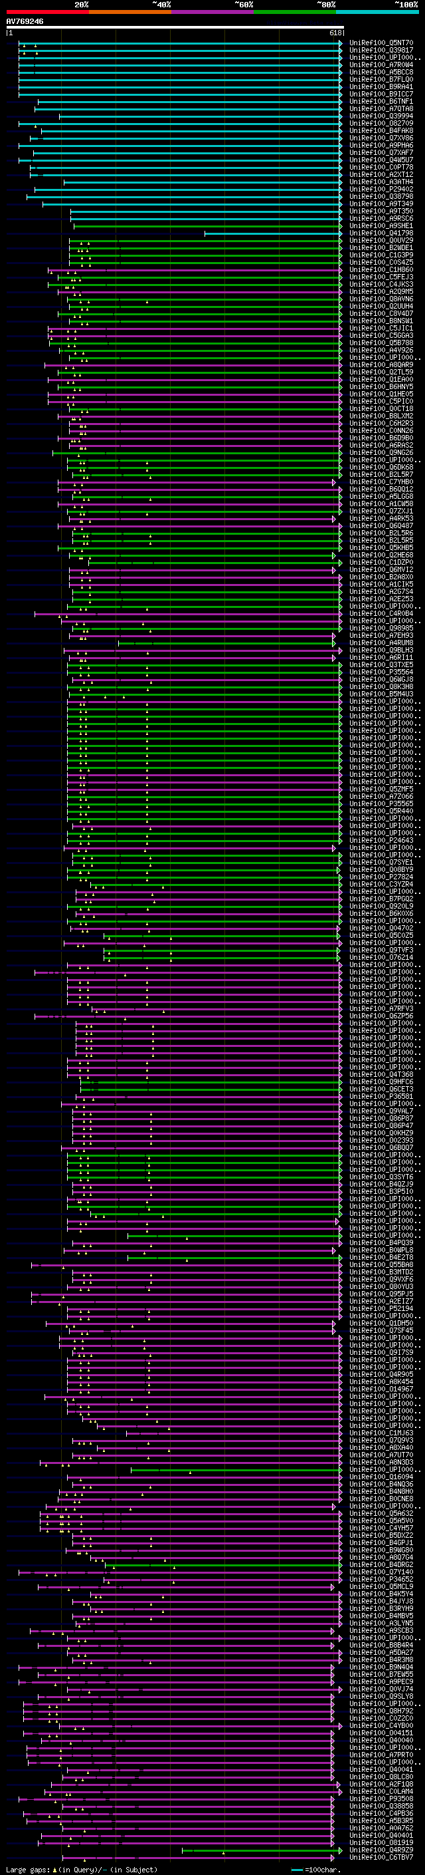Open the last hit UniRef100_C6TBV7
The image size is (425, 1875).
click(381, 1858)
